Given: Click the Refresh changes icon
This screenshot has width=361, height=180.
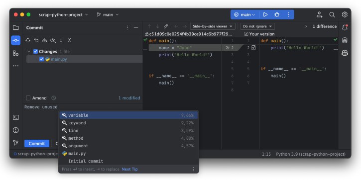Looking at the screenshot, I should point(28,40).
